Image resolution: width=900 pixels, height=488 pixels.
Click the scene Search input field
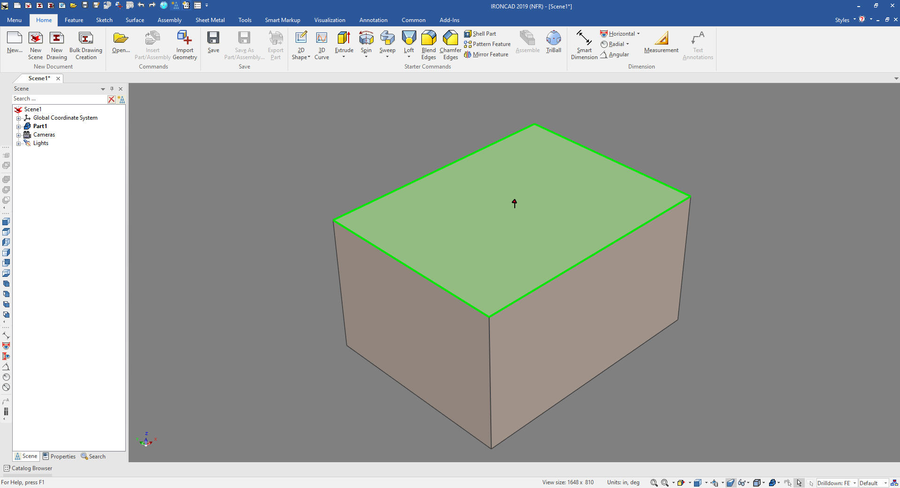point(60,99)
